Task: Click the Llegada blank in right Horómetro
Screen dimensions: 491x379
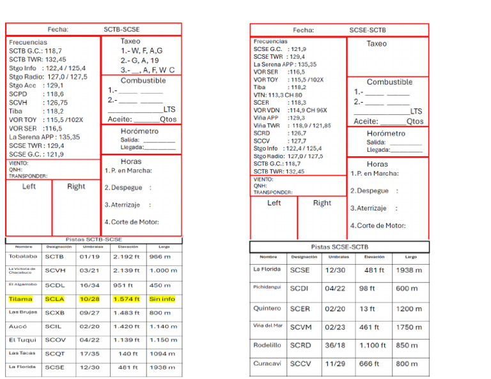Action: (x=407, y=150)
